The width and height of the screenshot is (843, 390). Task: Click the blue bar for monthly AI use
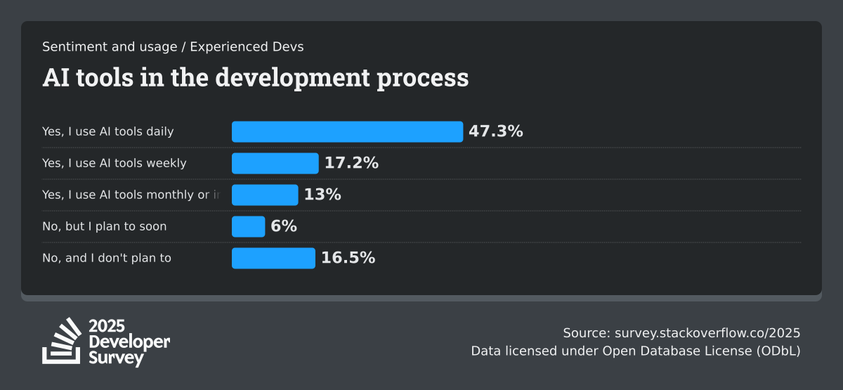coord(265,195)
